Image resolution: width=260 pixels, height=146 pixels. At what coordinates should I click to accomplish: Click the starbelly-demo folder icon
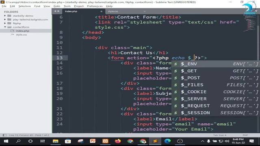pyautogui.click(x=9, y=16)
